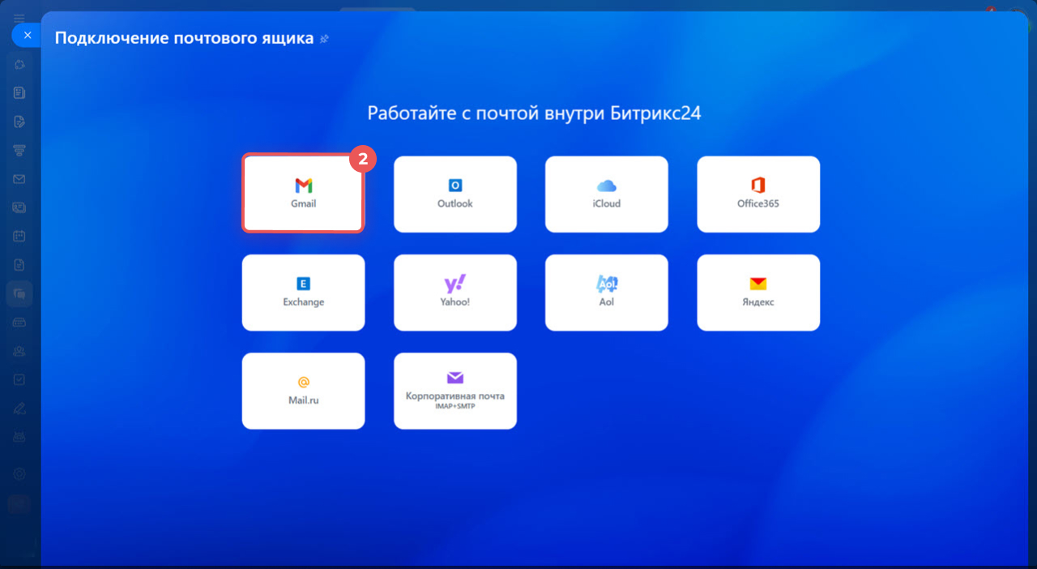Open the chat bubbles icon in the sidebar
Image resolution: width=1037 pixels, height=569 pixels.
tap(19, 293)
